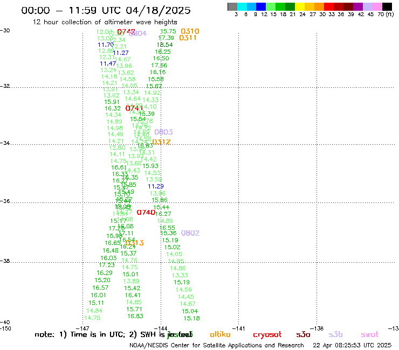Click the longitude axis label -141
The height and width of the screenshot is (350, 399).
[x=239, y=328]
